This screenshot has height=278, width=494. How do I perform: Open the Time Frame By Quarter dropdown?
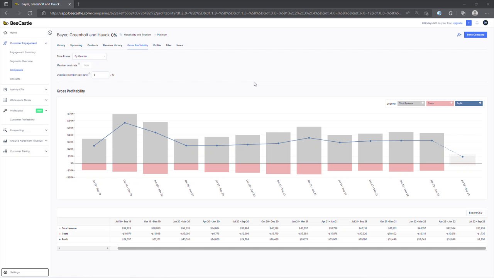click(x=90, y=56)
